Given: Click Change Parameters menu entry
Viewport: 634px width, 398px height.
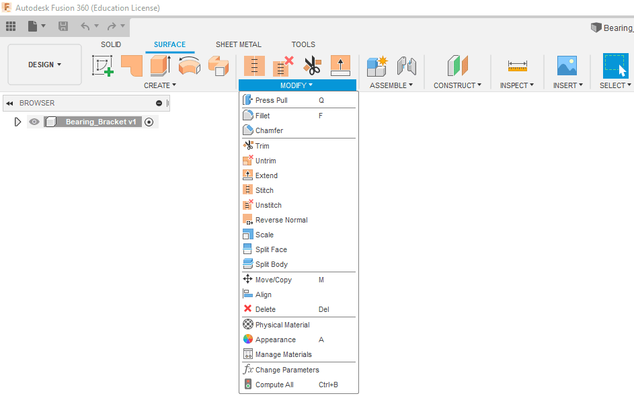Looking at the screenshot, I should point(287,370).
